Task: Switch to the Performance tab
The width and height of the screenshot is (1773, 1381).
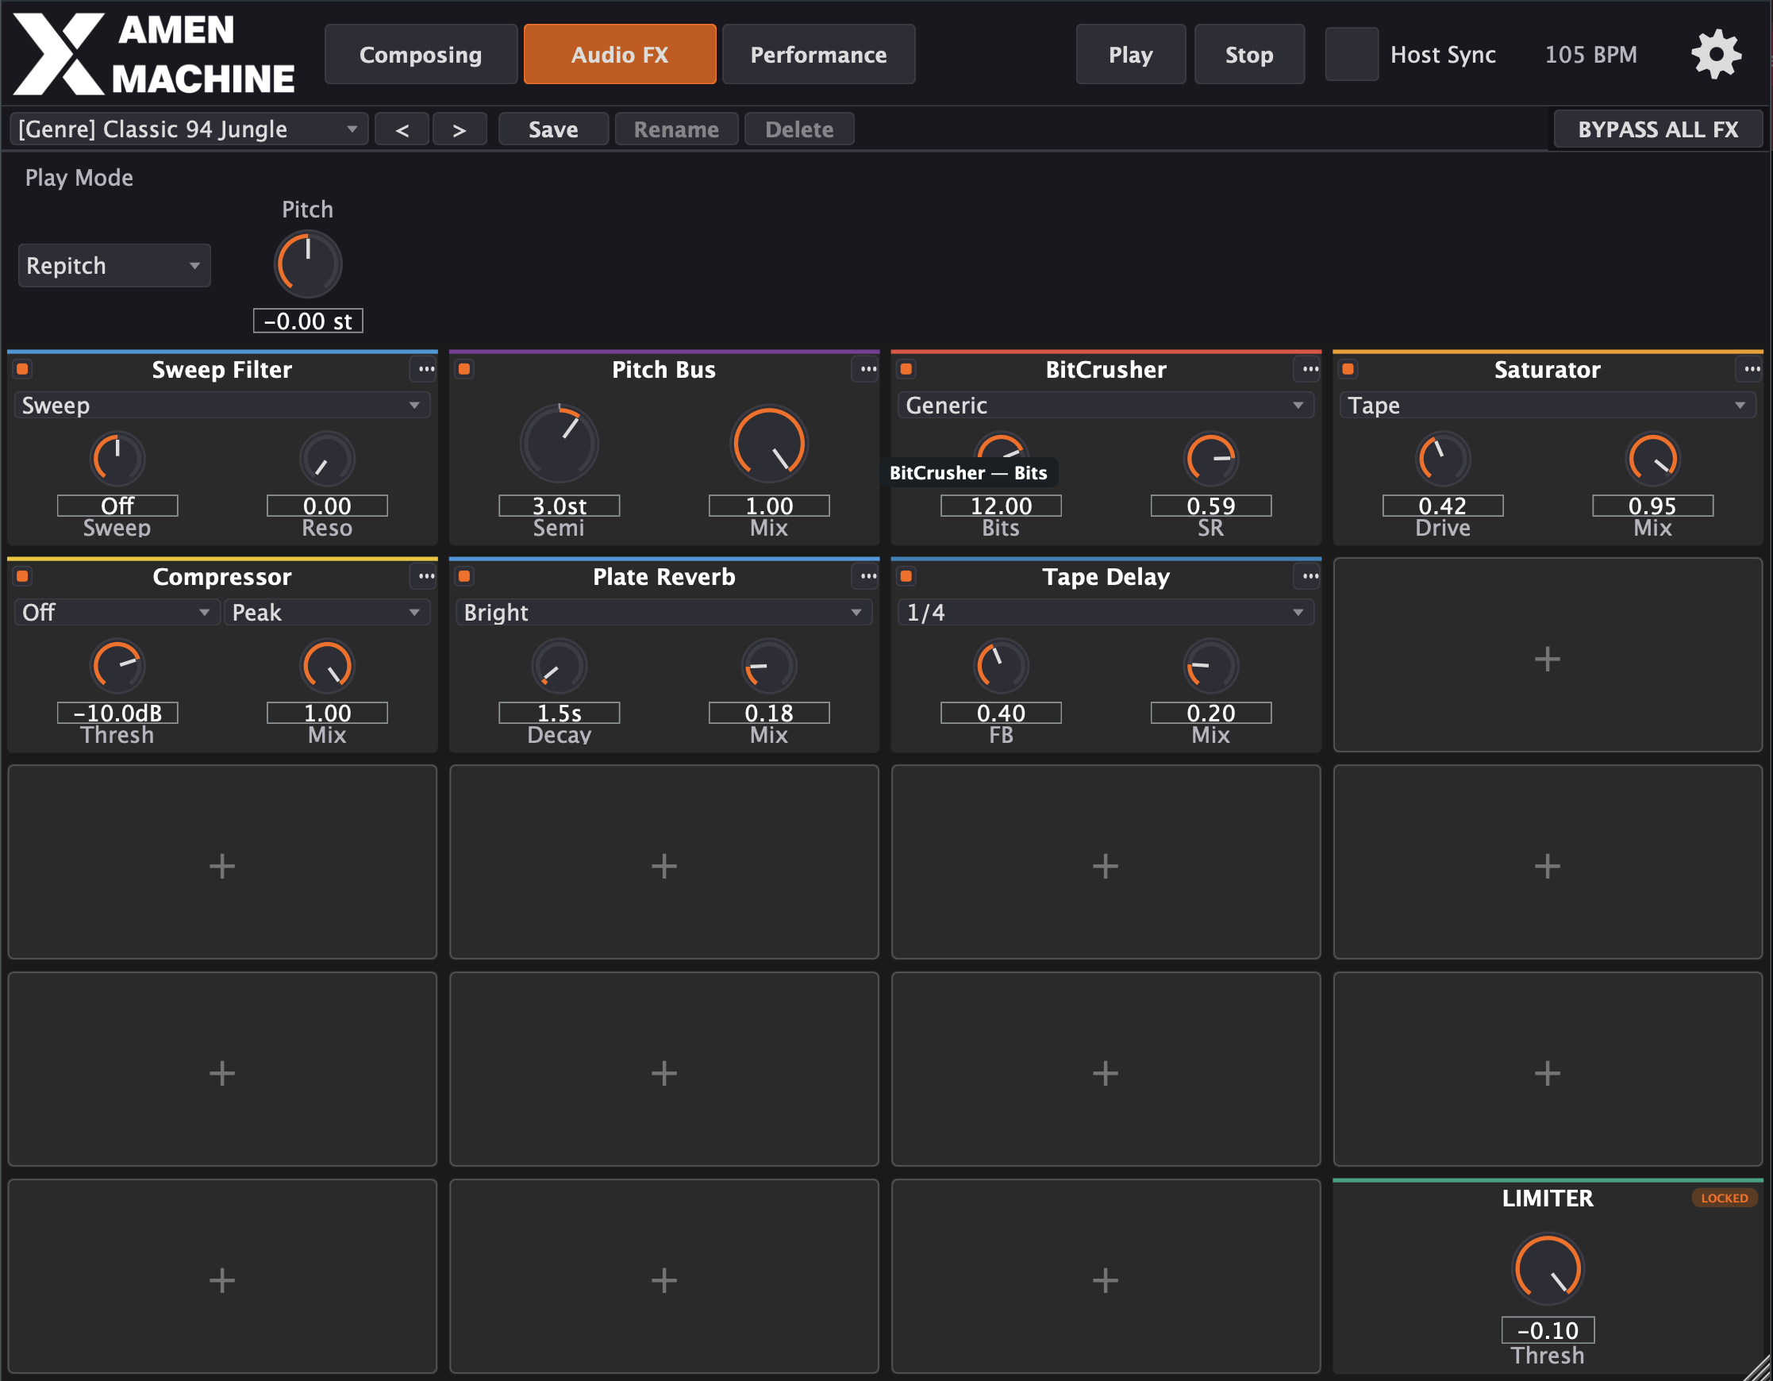Action: tap(818, 55)
